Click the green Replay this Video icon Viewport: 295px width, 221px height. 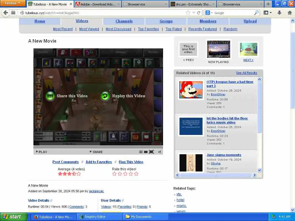tap(105, 96)
